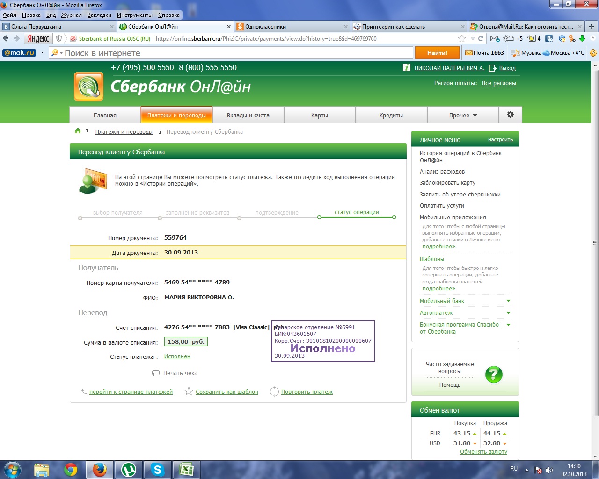The image size is (599, 479).
Task: Click the settings gear icon in navigation bar
Action: click(510, 115)
